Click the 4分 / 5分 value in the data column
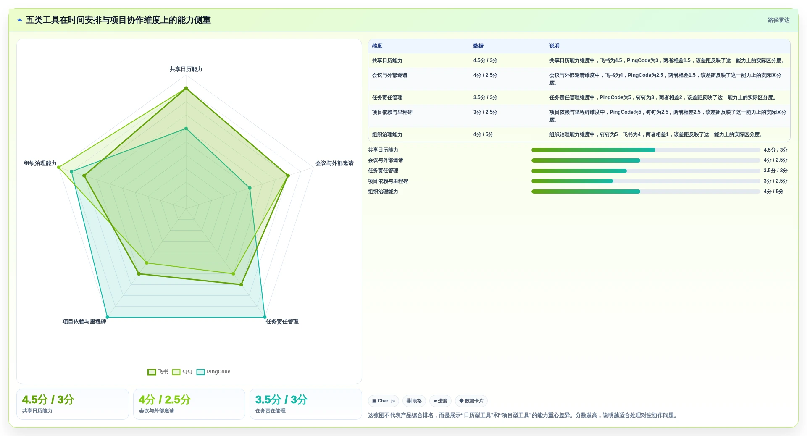The image size is (807, 436). point(483,134)
